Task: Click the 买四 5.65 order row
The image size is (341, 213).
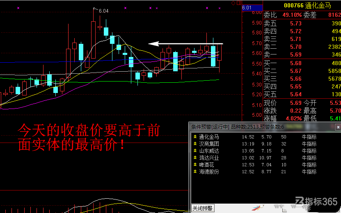Action: pyautogui.click(x=302, y=86)
